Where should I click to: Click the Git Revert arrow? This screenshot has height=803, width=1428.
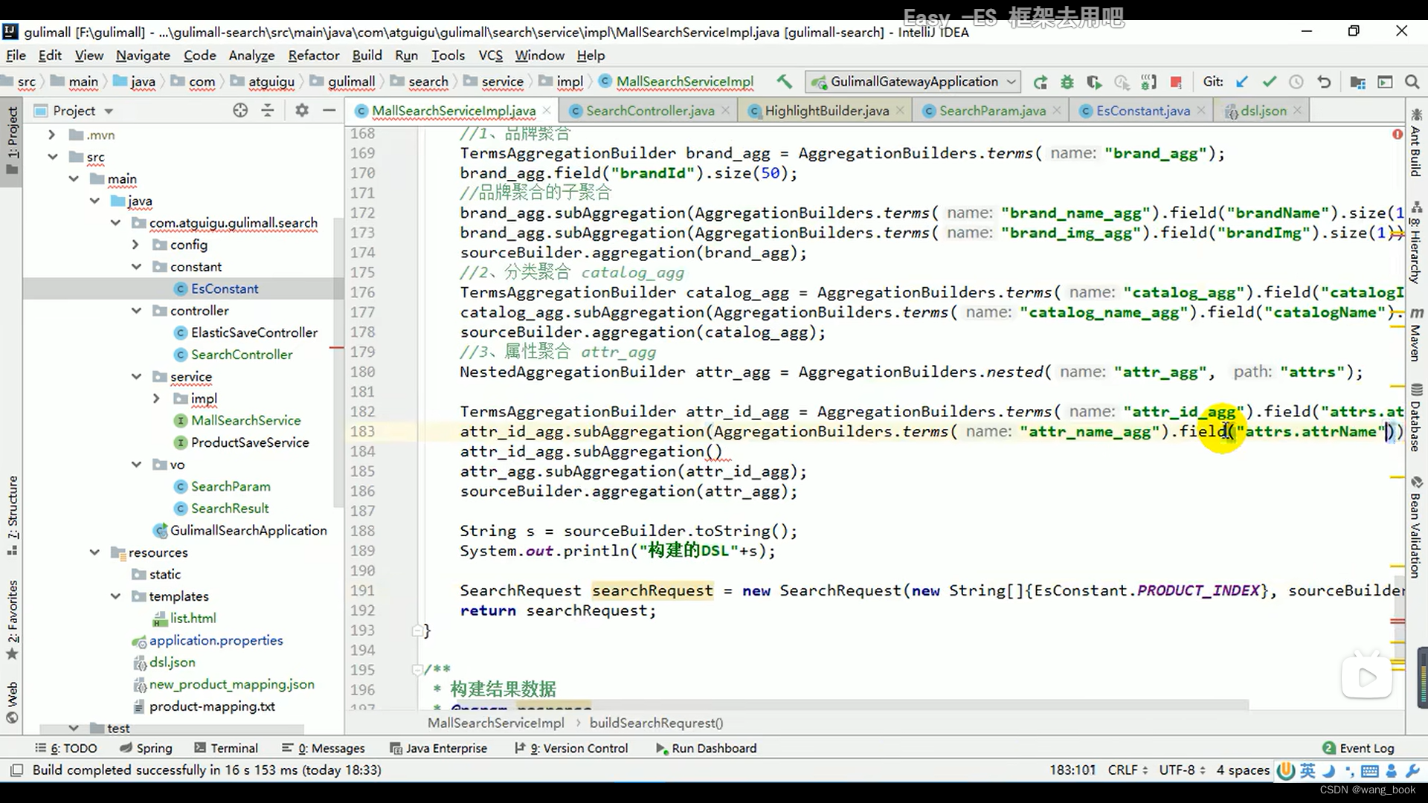(x=1324, y=82)
